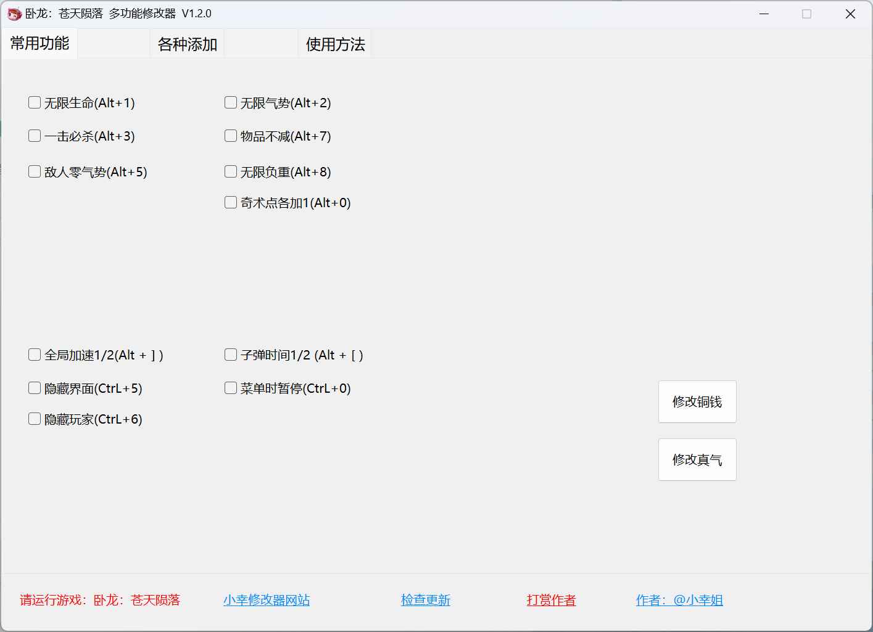Click the trainer's app icon in title bar
873x632 pixels.
14,13
